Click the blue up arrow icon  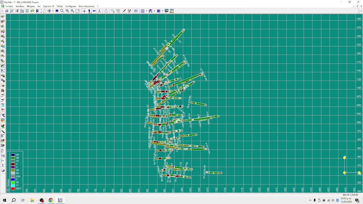tap(89, 11)
